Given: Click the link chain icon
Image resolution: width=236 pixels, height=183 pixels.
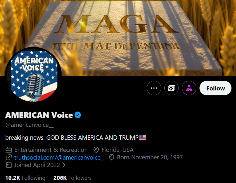Looking at the screenshot, I should pos(9,157).
